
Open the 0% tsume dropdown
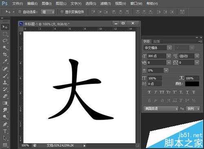pyautogui.click(x=166, y=70)
